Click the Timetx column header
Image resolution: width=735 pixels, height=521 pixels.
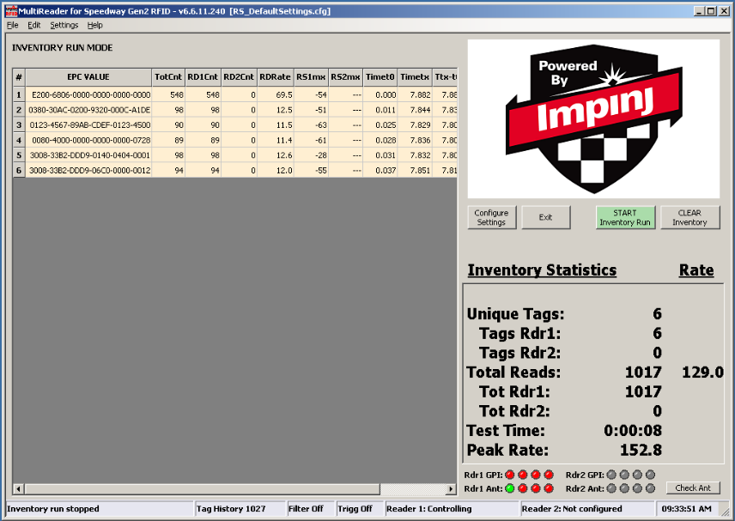click(x=415, y=77)
